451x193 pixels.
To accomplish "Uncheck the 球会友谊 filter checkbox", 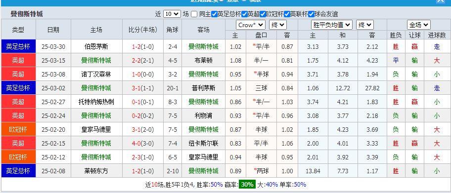I will click(311, 14).
